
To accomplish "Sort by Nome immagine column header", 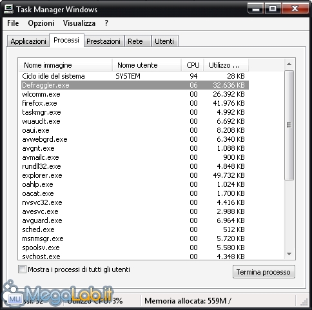I will [66, 65].
